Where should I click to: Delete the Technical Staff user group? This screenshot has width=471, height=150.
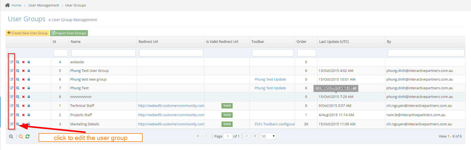(x=23, y=106)
